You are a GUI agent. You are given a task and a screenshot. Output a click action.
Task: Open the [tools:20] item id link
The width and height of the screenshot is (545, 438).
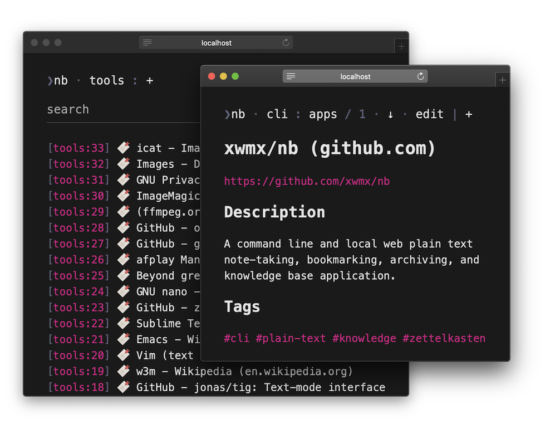78,355
